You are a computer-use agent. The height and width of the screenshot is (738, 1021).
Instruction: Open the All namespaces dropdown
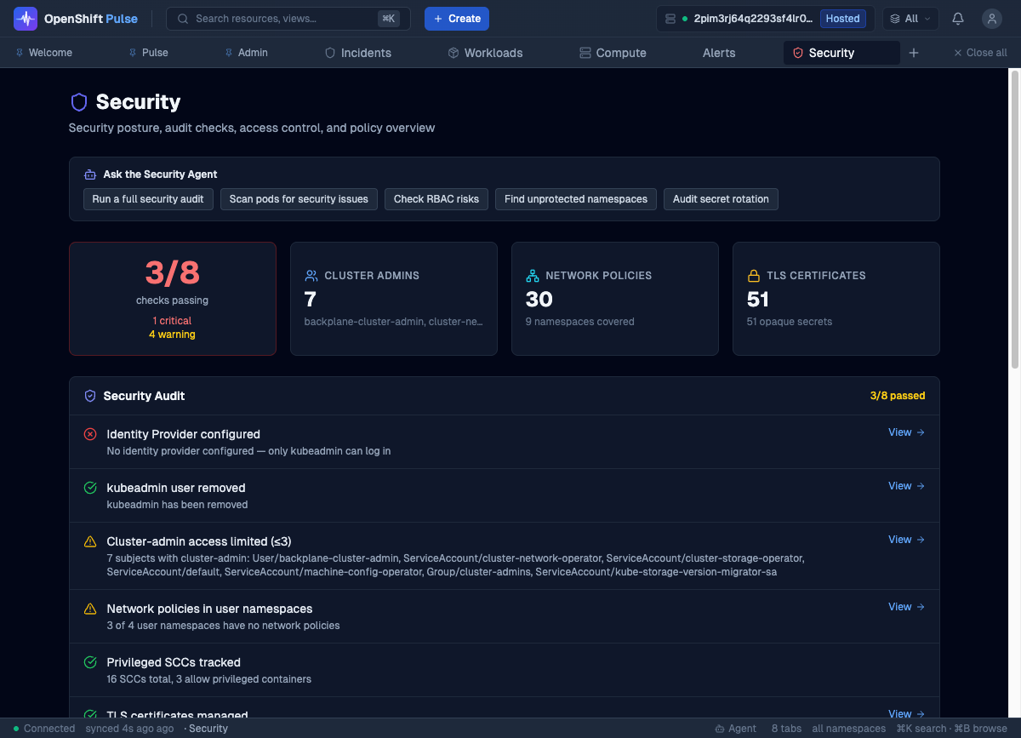click(910, 19)
